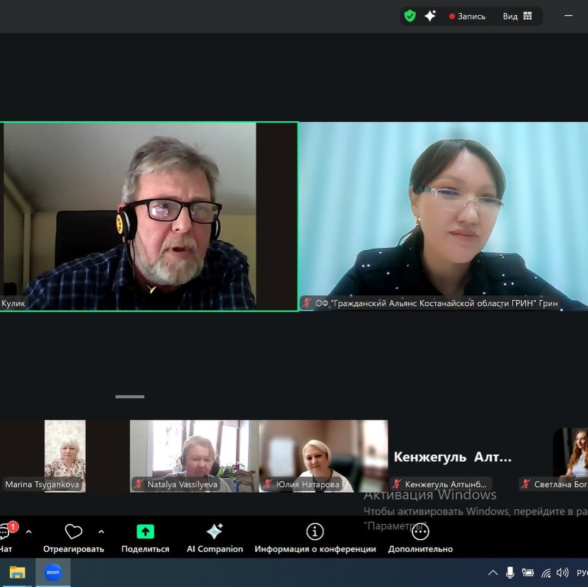Open the More options ellipsis menu
The height and width of the screenshot is (587, 588).
coord(420,532)
